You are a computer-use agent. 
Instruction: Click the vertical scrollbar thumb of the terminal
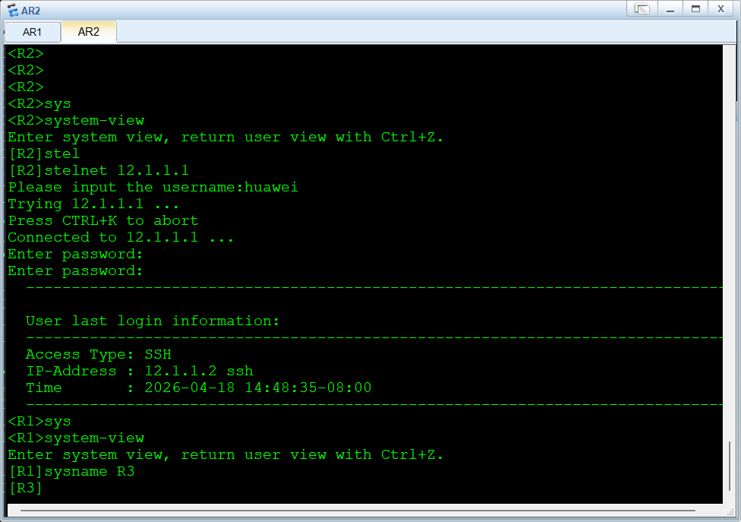point(730,467)
